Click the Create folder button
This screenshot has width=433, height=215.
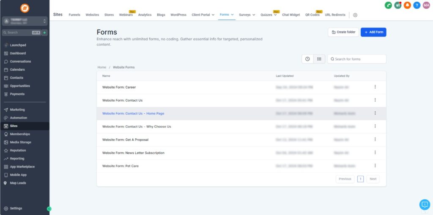coord(343,32)
